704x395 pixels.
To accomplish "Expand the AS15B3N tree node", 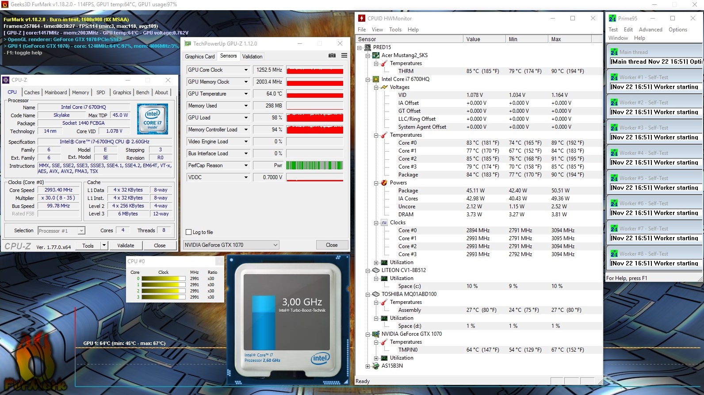I will coord(367,366).
